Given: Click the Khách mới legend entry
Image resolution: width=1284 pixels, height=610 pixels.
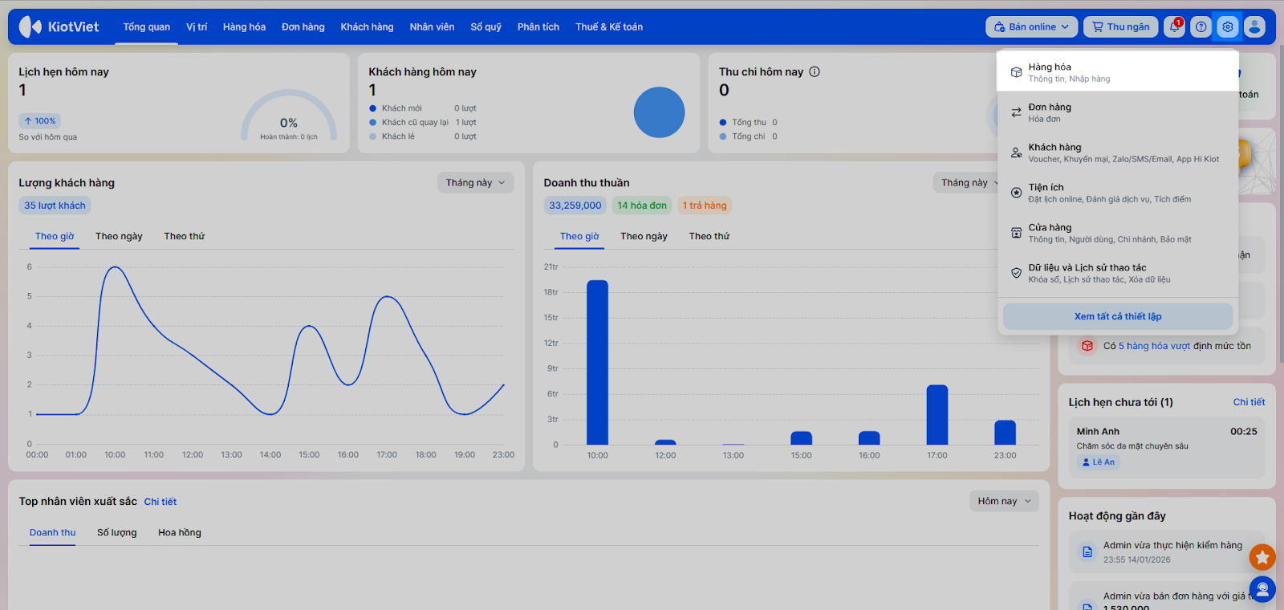Looking at the screenshot, I should click(423, 108).
